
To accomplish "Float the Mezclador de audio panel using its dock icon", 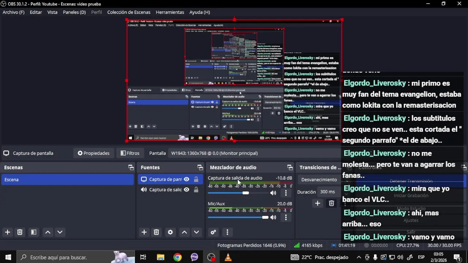I will tap(290, 167).
